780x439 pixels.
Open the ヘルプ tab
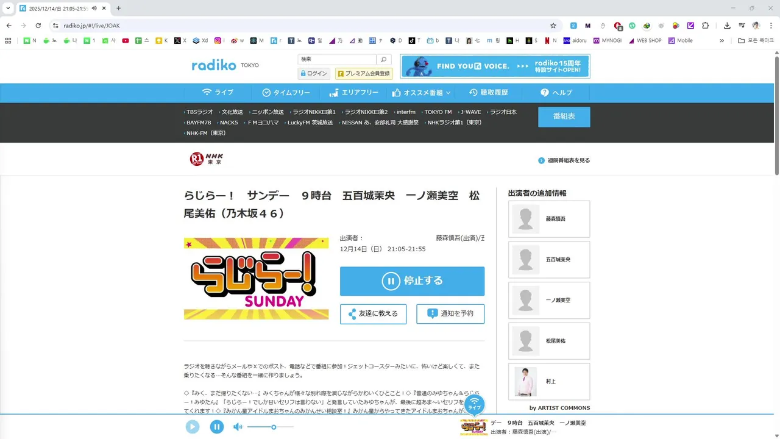(556, 93)
